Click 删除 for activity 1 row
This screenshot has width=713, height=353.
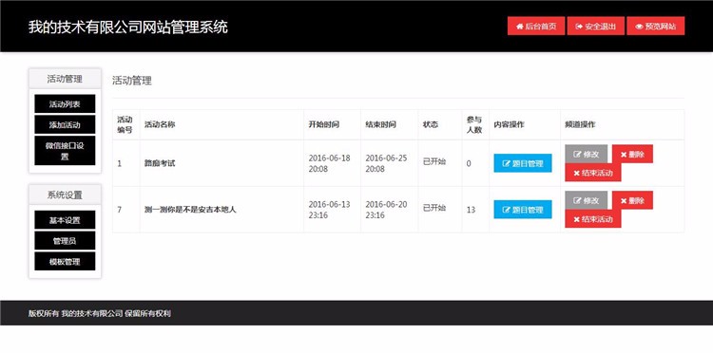click(632, 154)
